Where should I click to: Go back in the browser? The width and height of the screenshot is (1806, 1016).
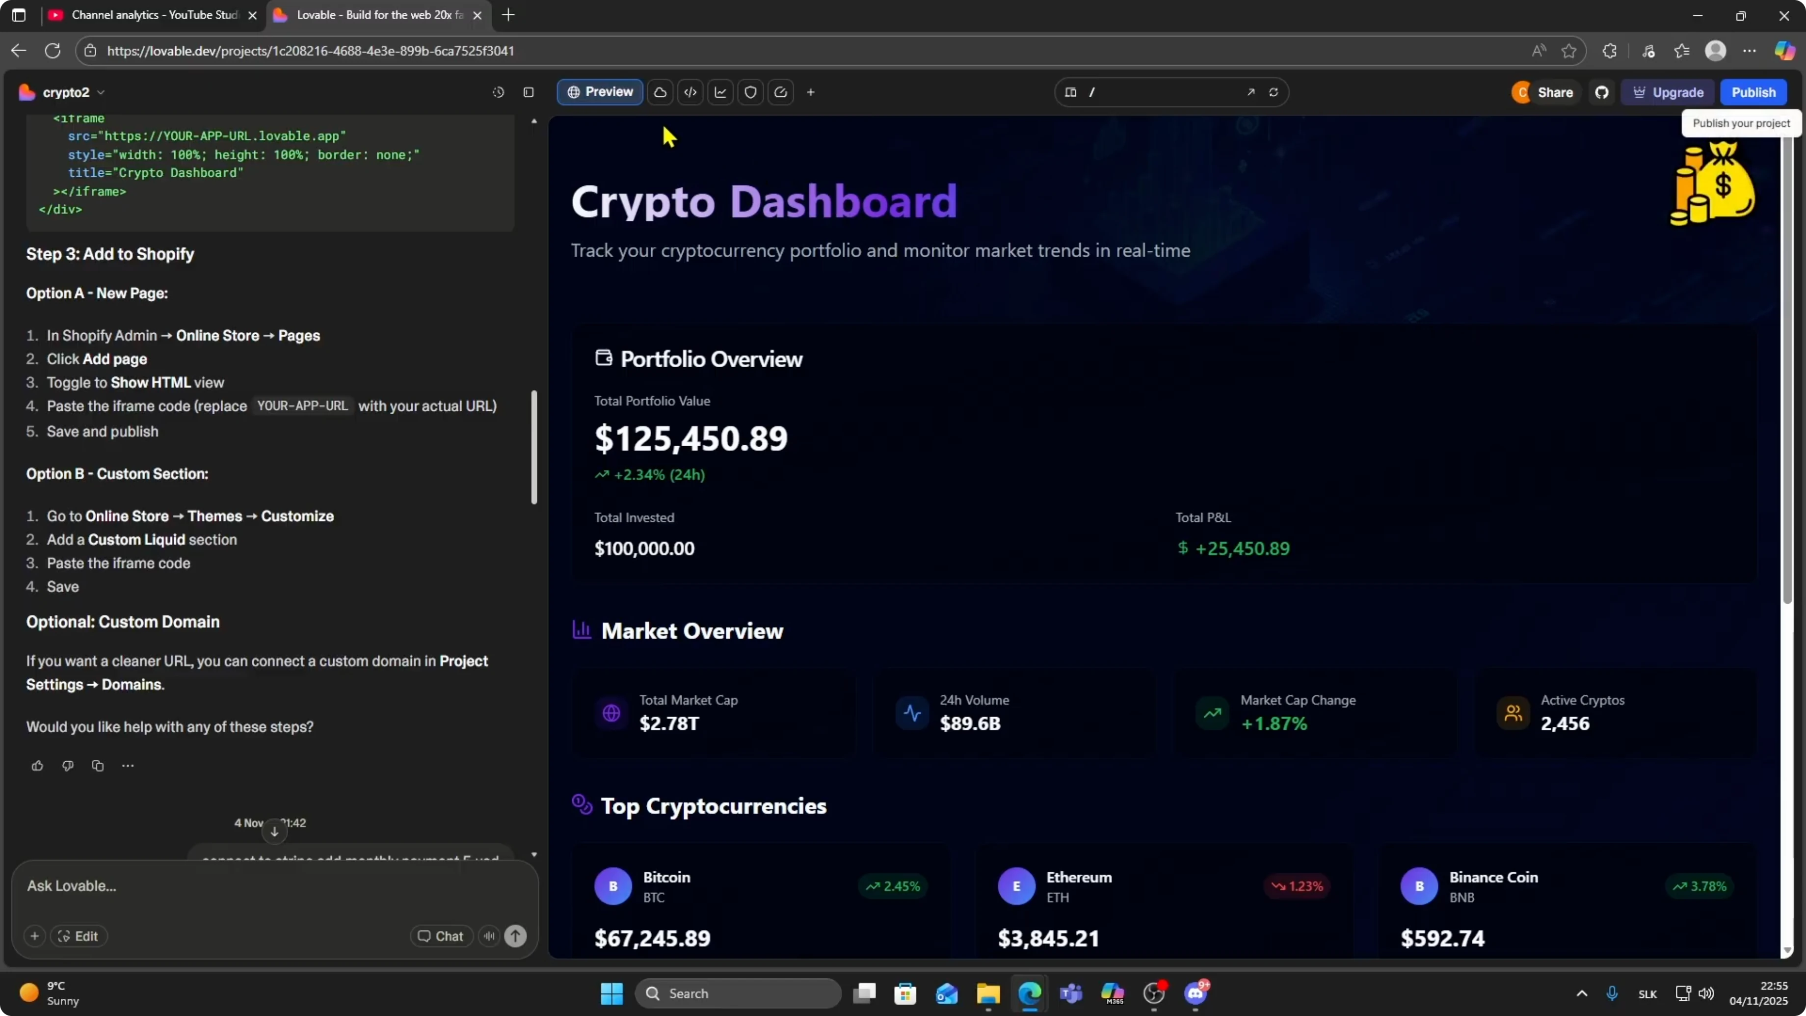(x=19, y=51)
